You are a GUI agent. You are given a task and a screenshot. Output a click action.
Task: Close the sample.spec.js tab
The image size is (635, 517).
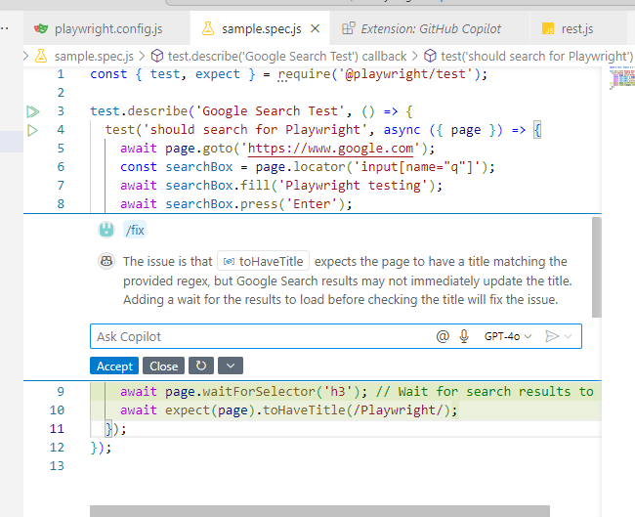[x=316, y=28]
